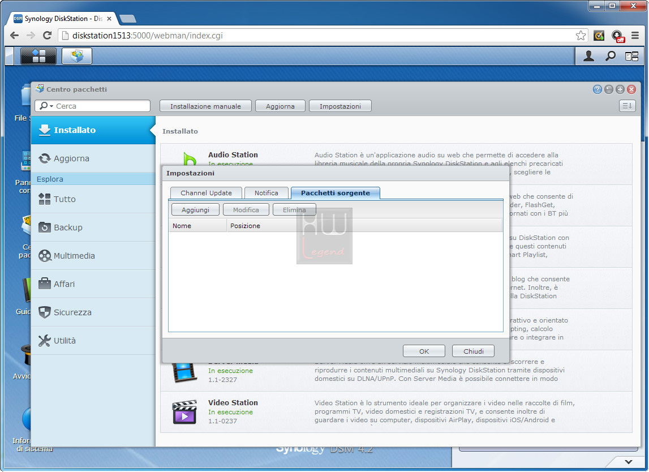Select Installato in the sidebar
This screenshot has width=649, height=472.
point(93,130)
